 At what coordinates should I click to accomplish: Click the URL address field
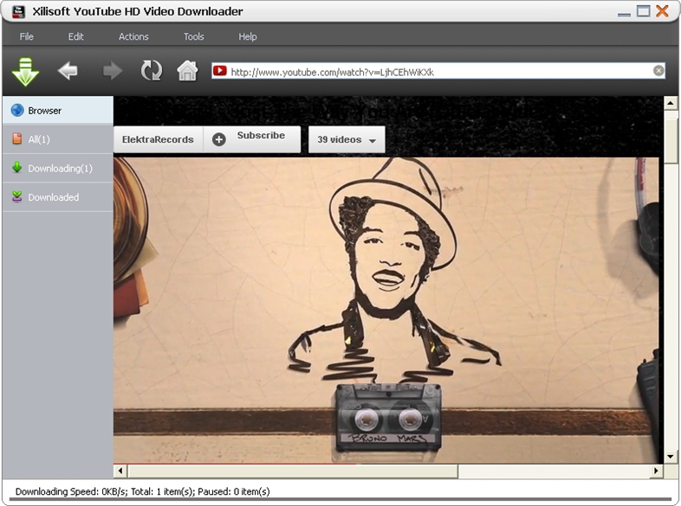433,72
